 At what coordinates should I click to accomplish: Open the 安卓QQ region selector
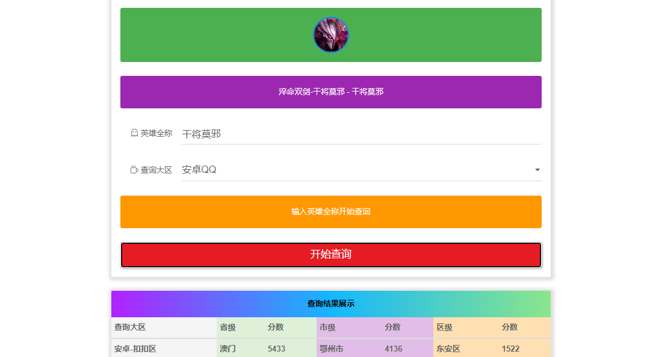355,170
